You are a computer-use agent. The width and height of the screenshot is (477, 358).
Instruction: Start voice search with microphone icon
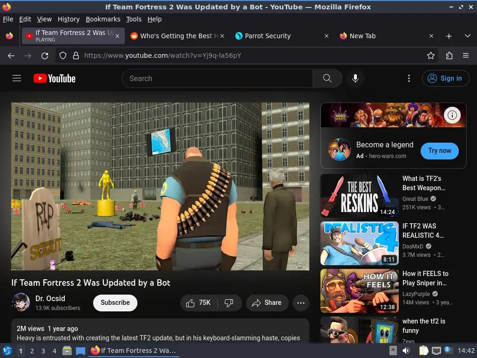355,78
